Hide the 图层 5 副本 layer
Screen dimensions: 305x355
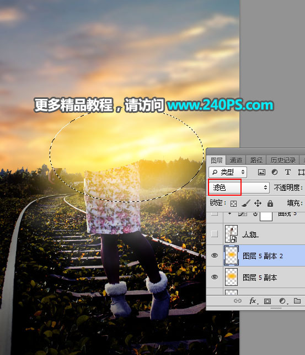214,277
